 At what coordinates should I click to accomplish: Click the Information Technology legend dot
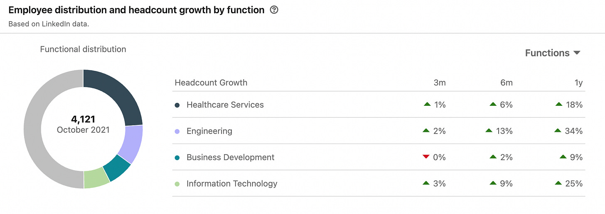[177, 184]
